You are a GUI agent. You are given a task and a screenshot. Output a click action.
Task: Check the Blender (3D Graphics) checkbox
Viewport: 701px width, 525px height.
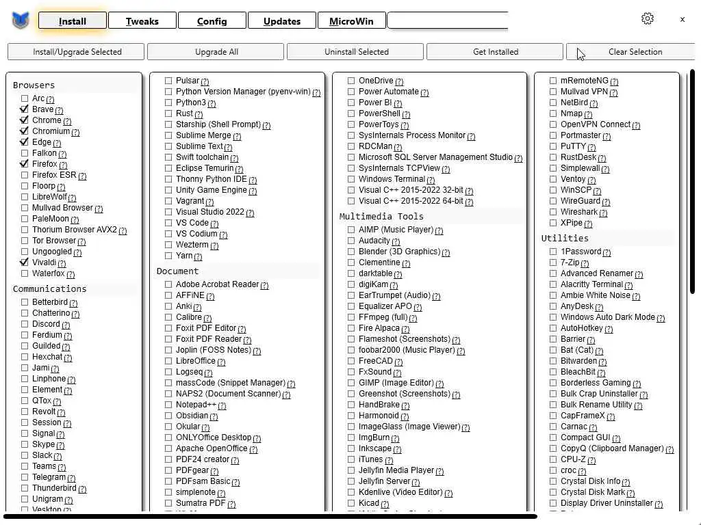[351, 252]
